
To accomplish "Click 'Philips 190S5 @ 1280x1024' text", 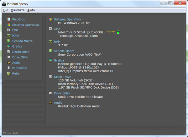I will [x=79, y=67].
